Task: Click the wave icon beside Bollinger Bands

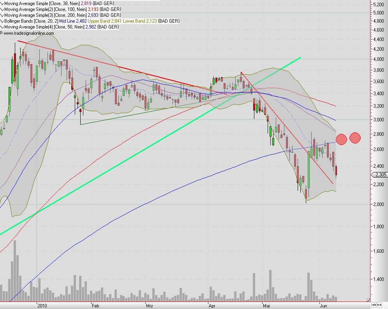Action: pyautogui.click(x=2, y=21)
